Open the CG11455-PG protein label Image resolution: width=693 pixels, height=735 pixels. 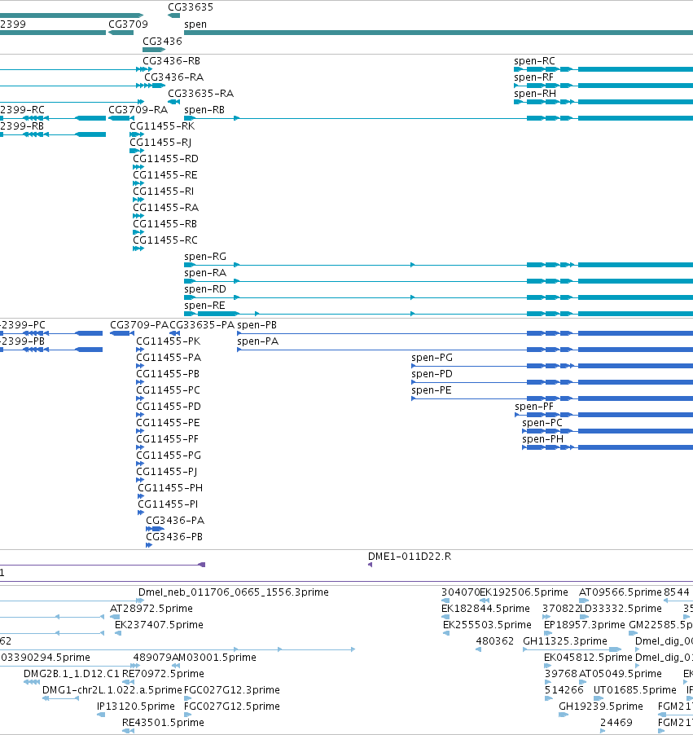pyautogui.click(x=169, y=456)
